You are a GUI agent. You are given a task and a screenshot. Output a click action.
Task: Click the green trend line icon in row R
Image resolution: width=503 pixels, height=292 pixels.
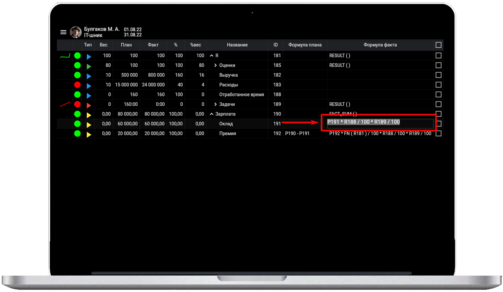[x=65, y=56]
